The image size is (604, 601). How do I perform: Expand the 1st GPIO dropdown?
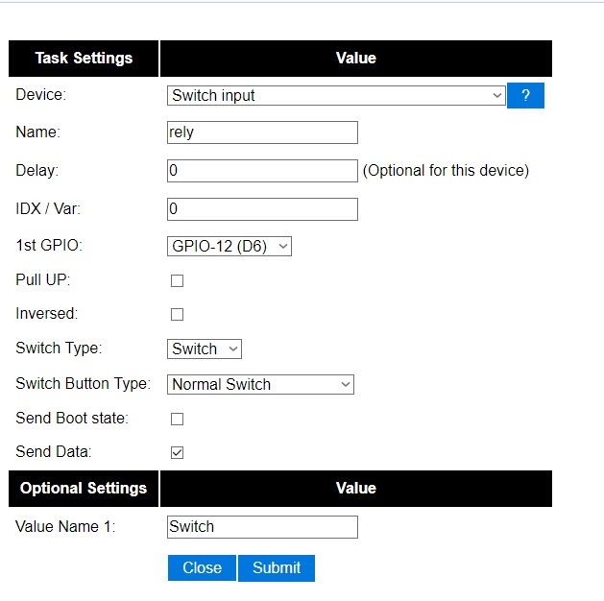pos(230,247)
